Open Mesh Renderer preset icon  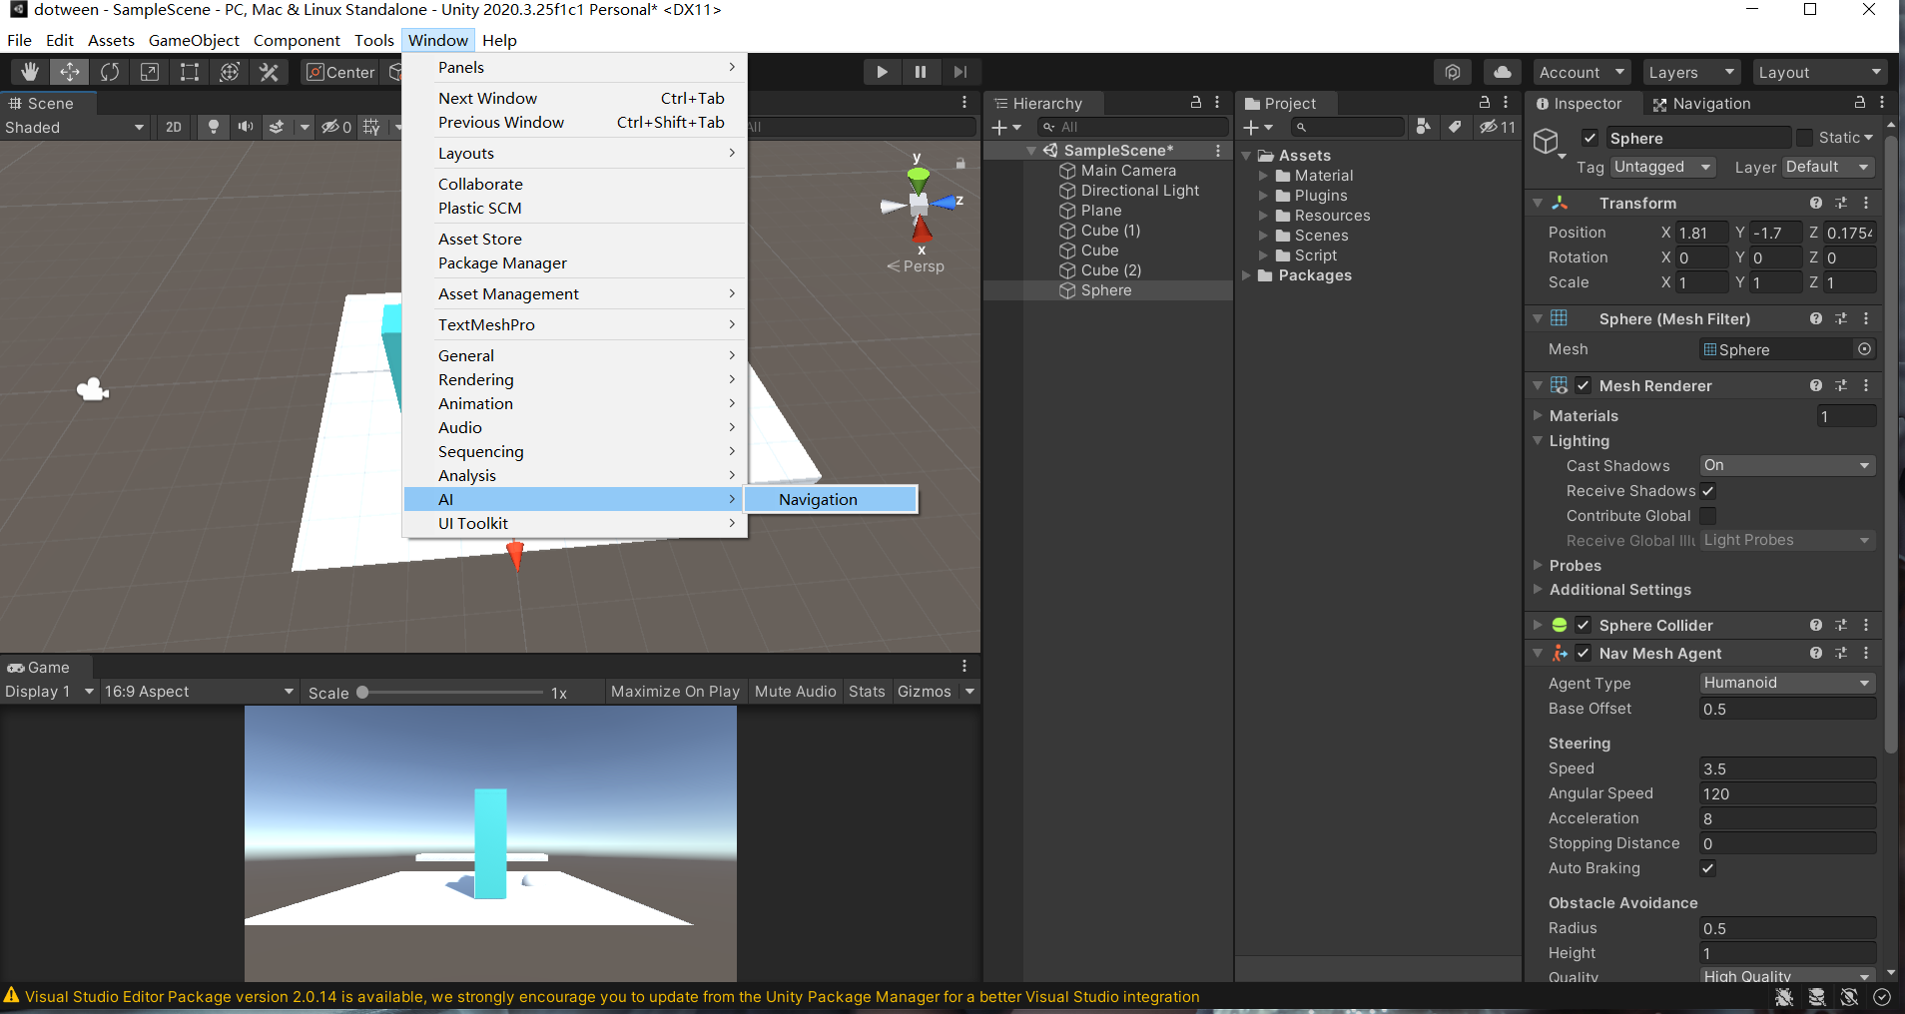(x=1841, y=385)
